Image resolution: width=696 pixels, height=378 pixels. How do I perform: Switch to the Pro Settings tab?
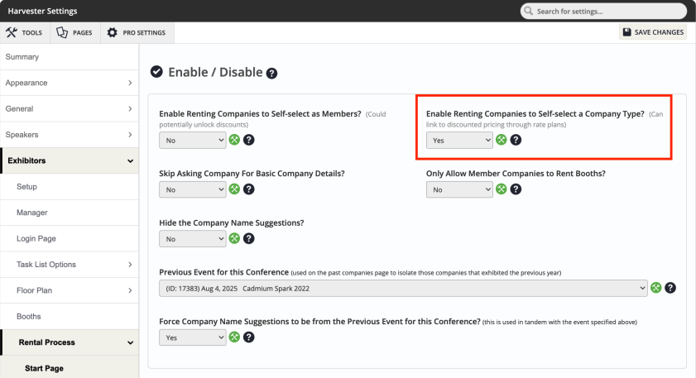137,33
